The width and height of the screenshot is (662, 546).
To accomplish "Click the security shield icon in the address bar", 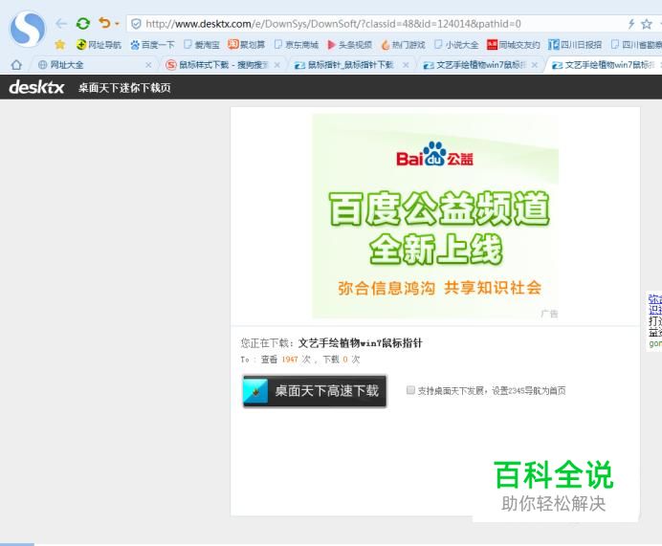I will click(x=136, y=24).
